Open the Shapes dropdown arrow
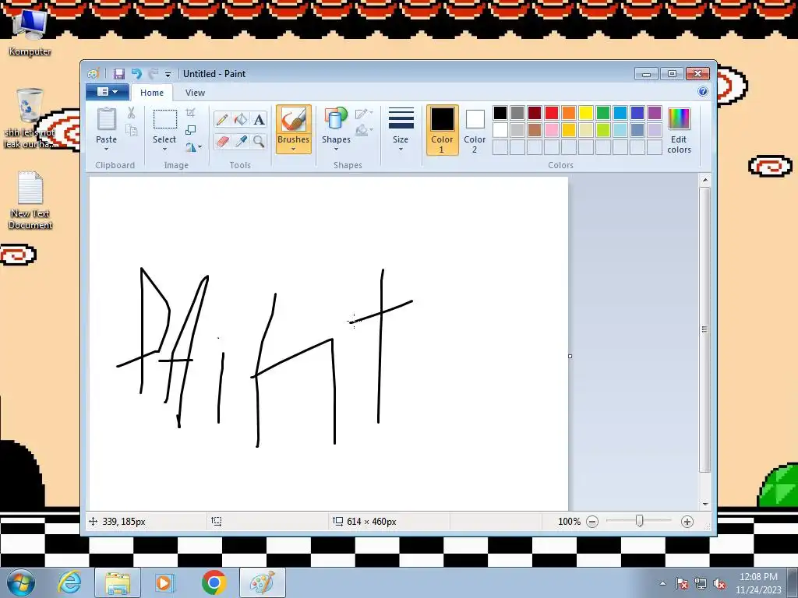 point(336,149)
